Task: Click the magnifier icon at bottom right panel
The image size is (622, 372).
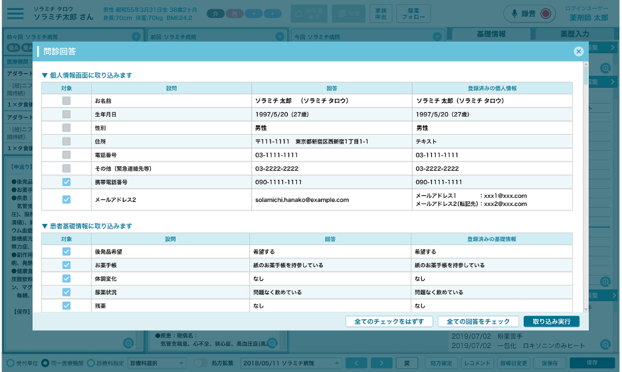Action: pos(605,344)
